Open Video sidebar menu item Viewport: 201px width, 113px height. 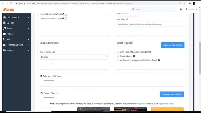pos(16,34)
